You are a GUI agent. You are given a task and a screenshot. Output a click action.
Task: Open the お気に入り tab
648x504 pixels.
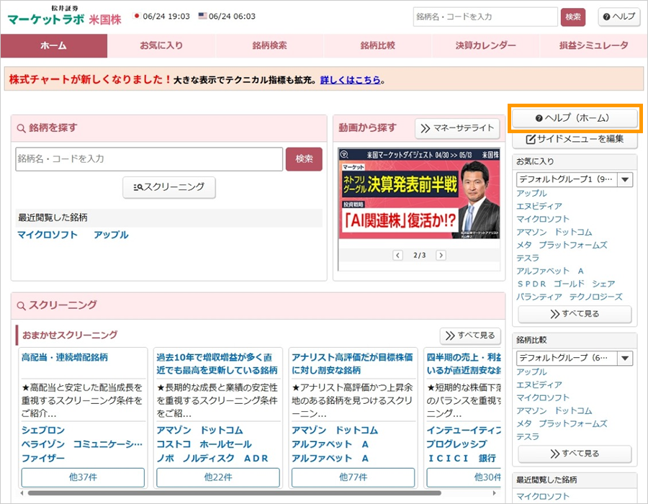pyautogui.click(x=161, y=45)
